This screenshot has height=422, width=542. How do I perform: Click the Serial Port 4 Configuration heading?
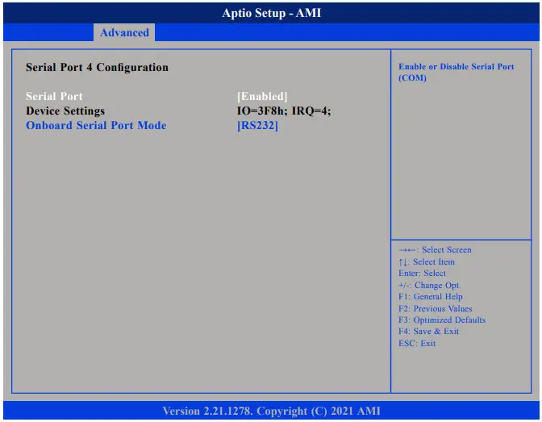tap(97, 67)
